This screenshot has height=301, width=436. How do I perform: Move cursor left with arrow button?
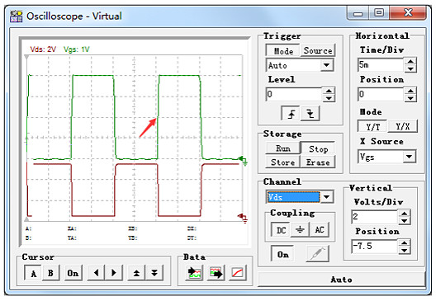click(97, 273)
